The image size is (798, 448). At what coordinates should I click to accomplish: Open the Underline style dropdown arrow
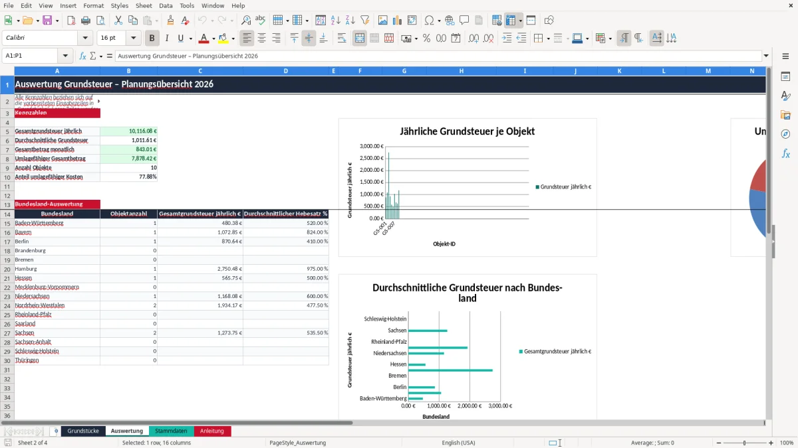click(190, 38)
